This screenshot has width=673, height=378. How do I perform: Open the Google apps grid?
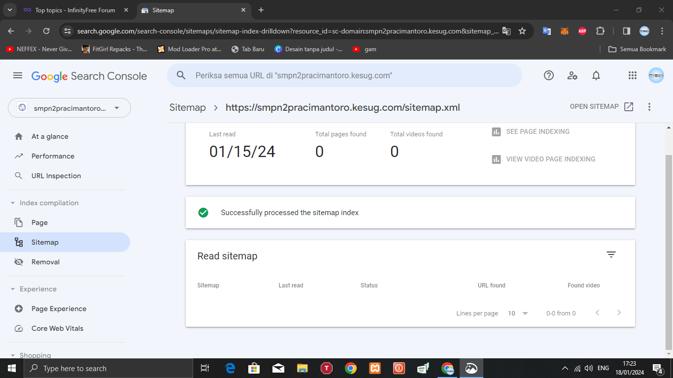tap(633, 75)
